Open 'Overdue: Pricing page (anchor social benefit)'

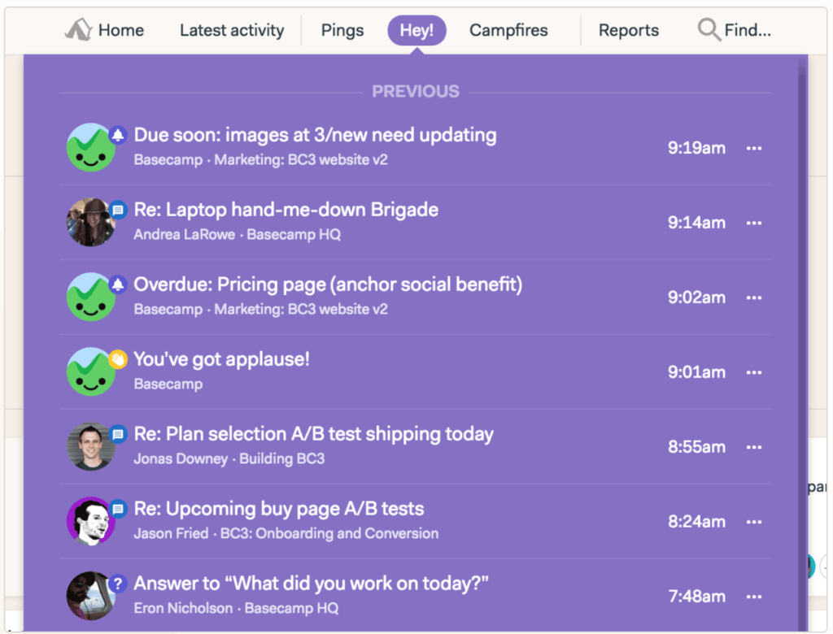tap(328, 285)
